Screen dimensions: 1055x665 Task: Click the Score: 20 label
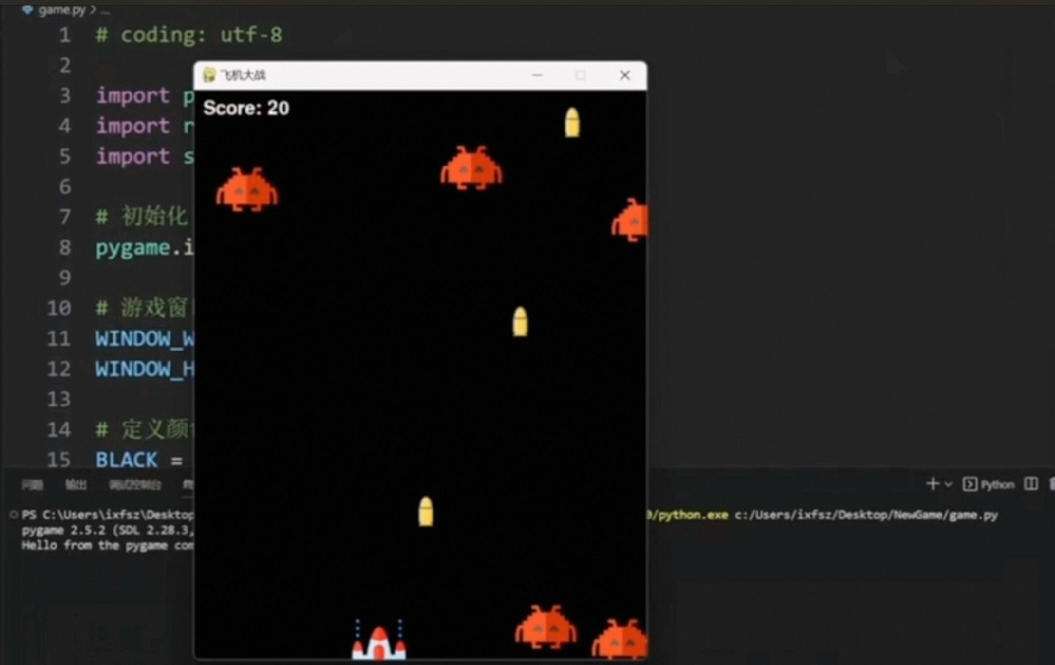pos(246,108)
